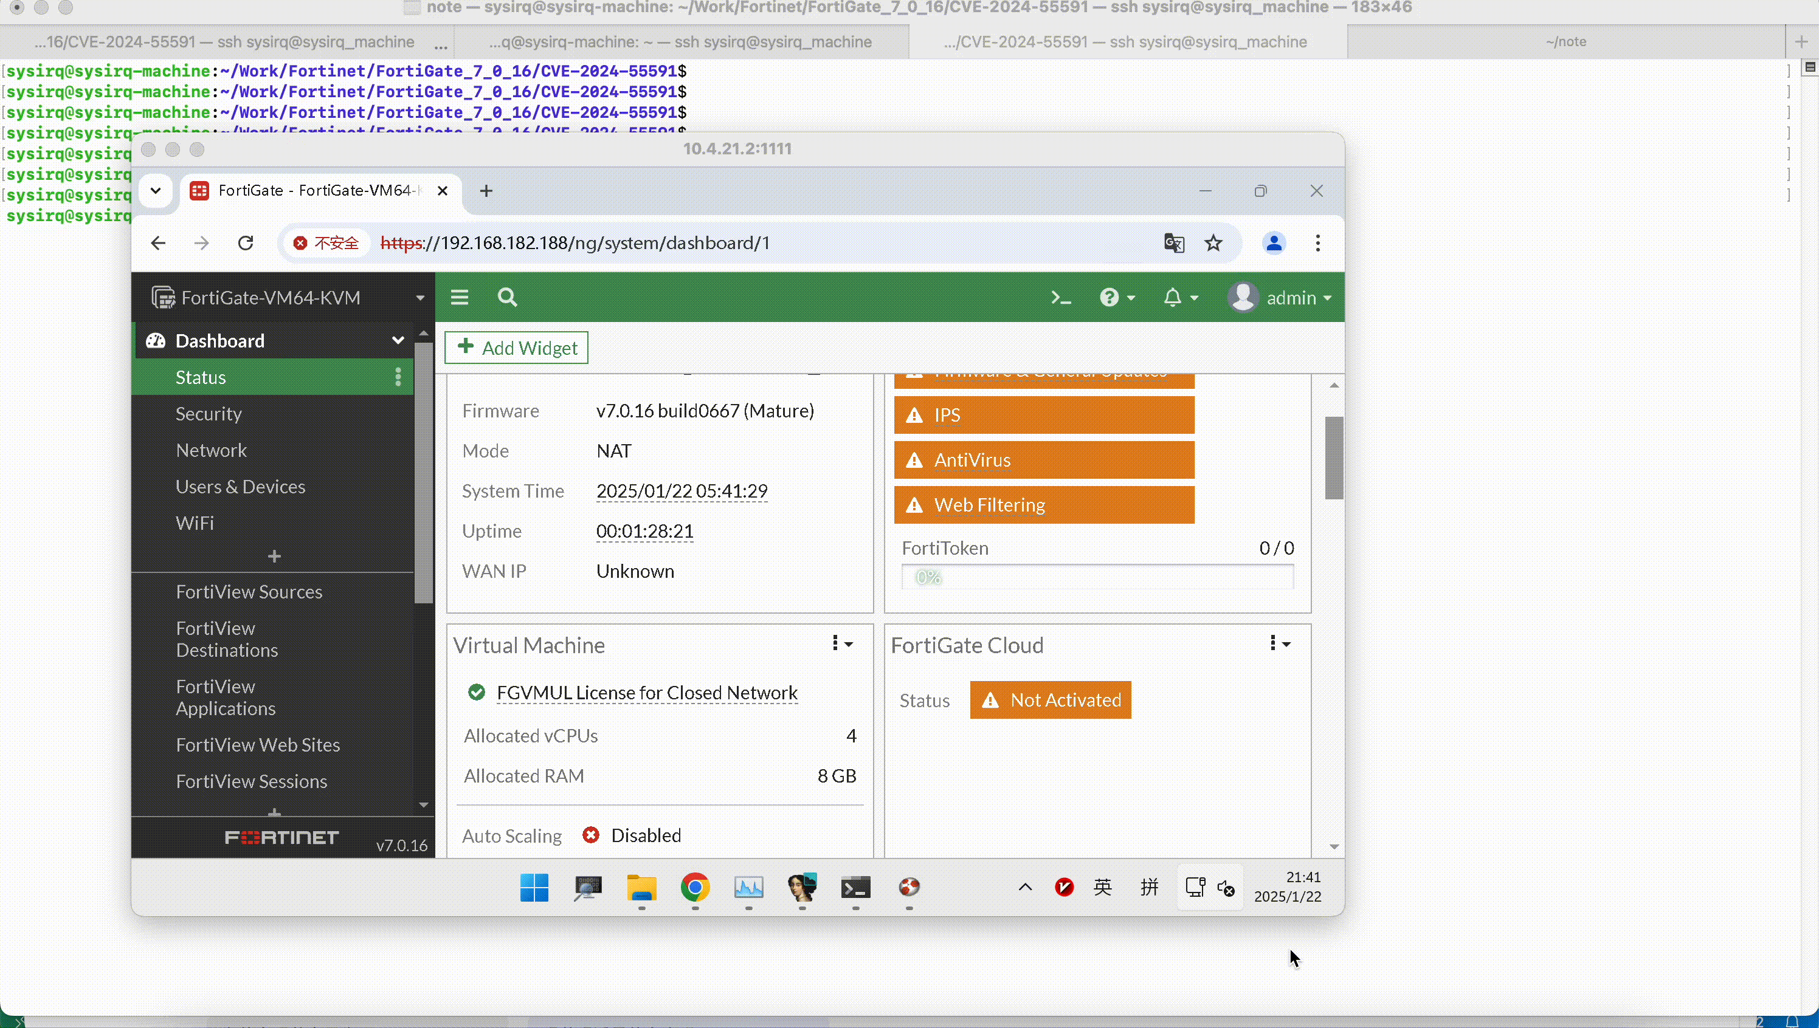The image size is (1819, 1028).
Task: Collapse the Dashboard menu section
Action: [x=398, y=341]
